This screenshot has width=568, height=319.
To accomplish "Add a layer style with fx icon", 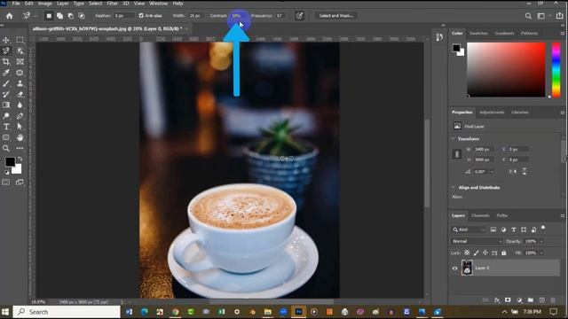I will [x=497, y=300].
